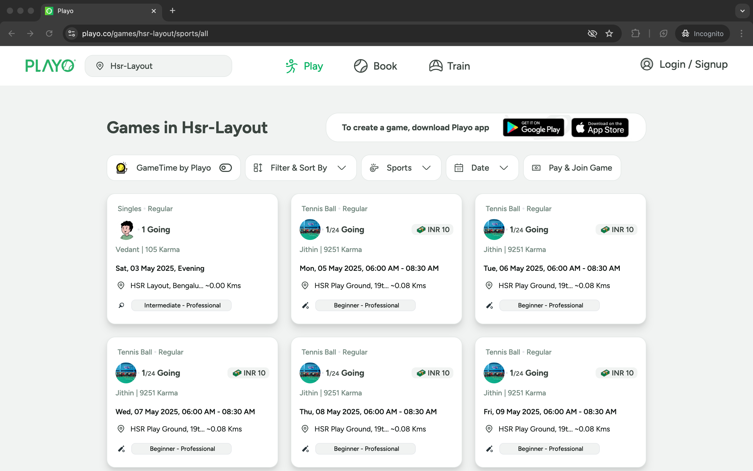753x471 pixels.
Task: Click team avatar on Mon 05 May game
Action: (310, 229)
